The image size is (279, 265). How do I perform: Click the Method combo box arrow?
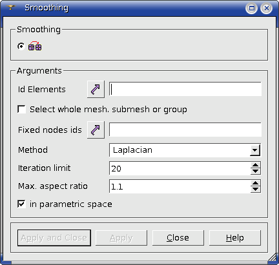click(255, 150)
